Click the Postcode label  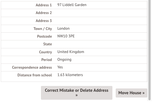point(45,36)
